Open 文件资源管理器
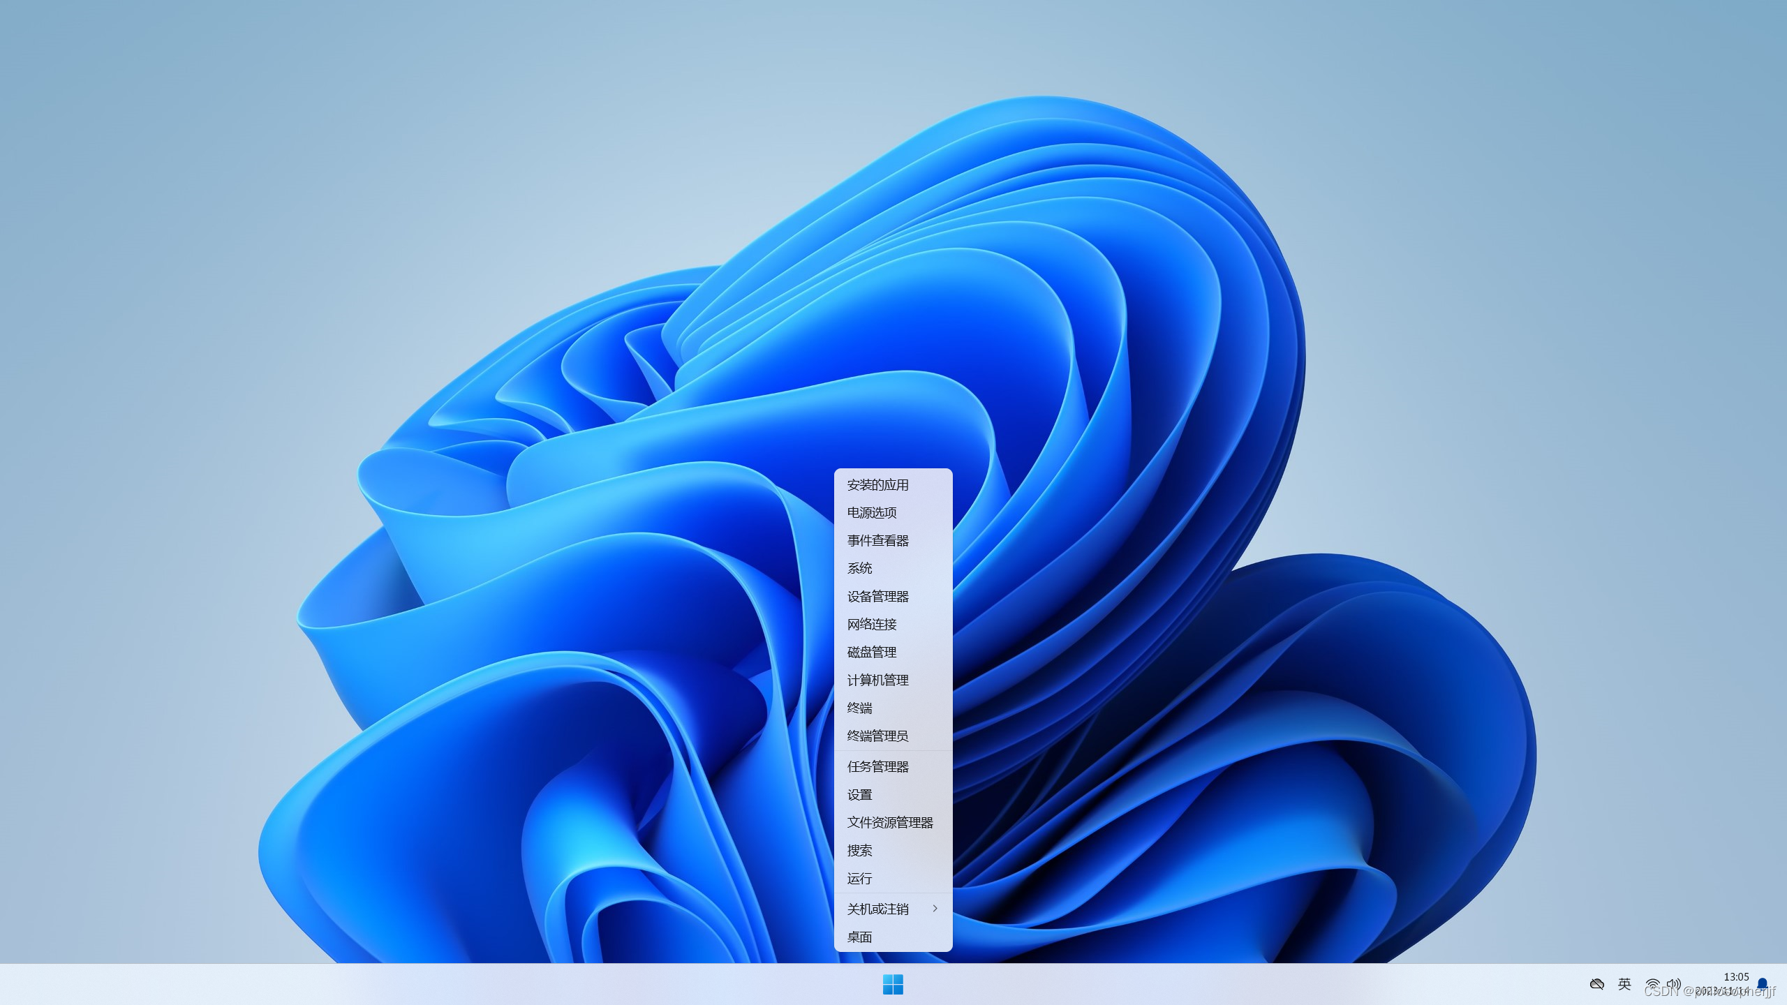Screen dimensions: 1787x1005 coord(893,822)
